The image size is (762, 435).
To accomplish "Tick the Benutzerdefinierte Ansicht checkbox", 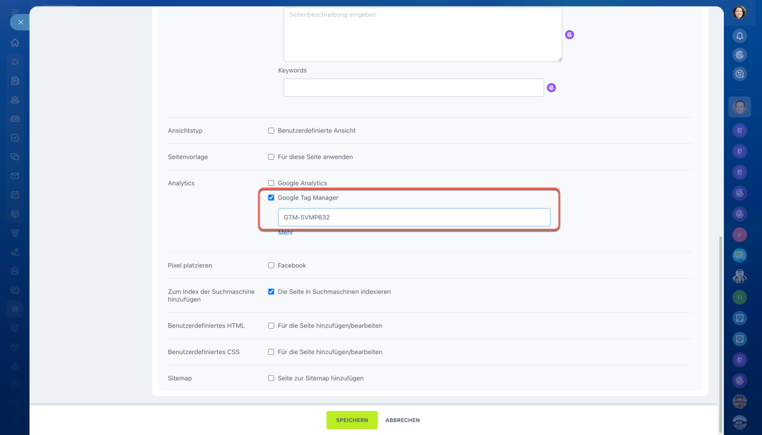I will [x=271, y=131].
